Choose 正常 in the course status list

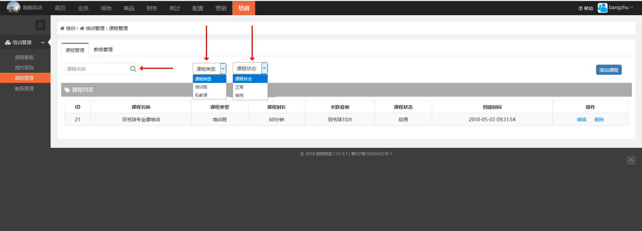(x=250, y=87)
